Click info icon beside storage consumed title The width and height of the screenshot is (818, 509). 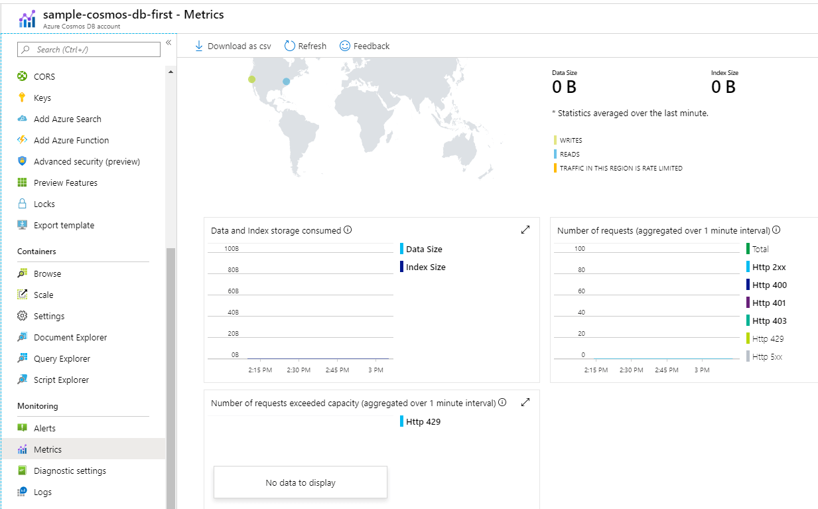348,230
